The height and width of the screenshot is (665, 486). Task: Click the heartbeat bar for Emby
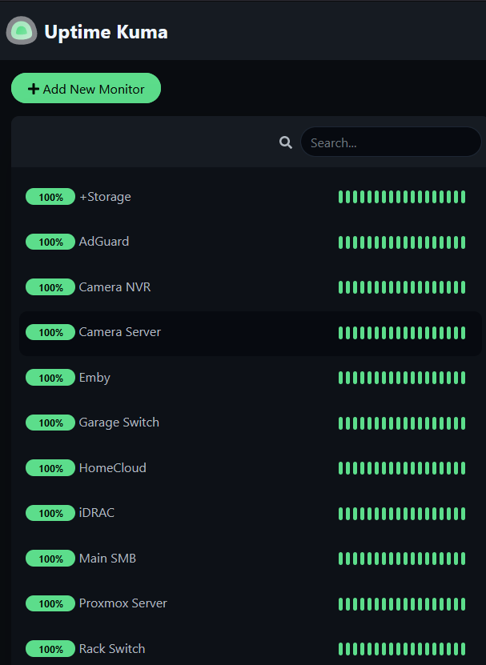[402, 378]
